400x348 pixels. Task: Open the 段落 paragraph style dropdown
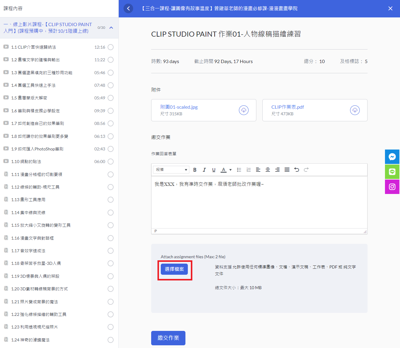click(171, 170)
